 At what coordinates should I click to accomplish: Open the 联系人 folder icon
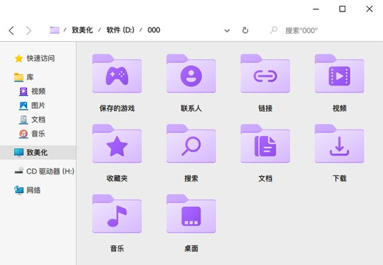click(191, 76)
